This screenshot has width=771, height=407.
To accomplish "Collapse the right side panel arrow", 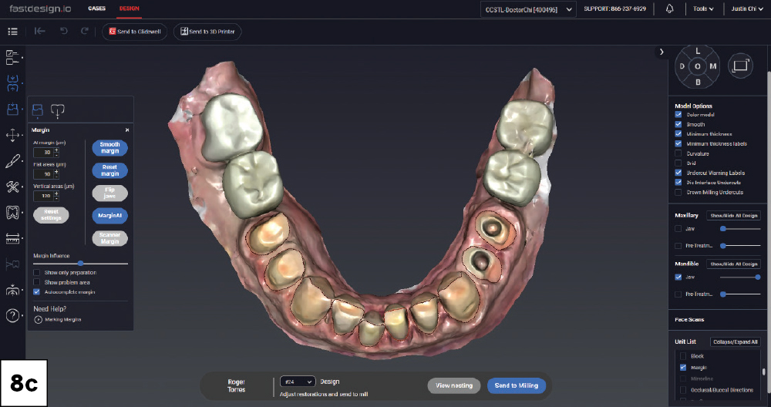I will coord(662,52).
